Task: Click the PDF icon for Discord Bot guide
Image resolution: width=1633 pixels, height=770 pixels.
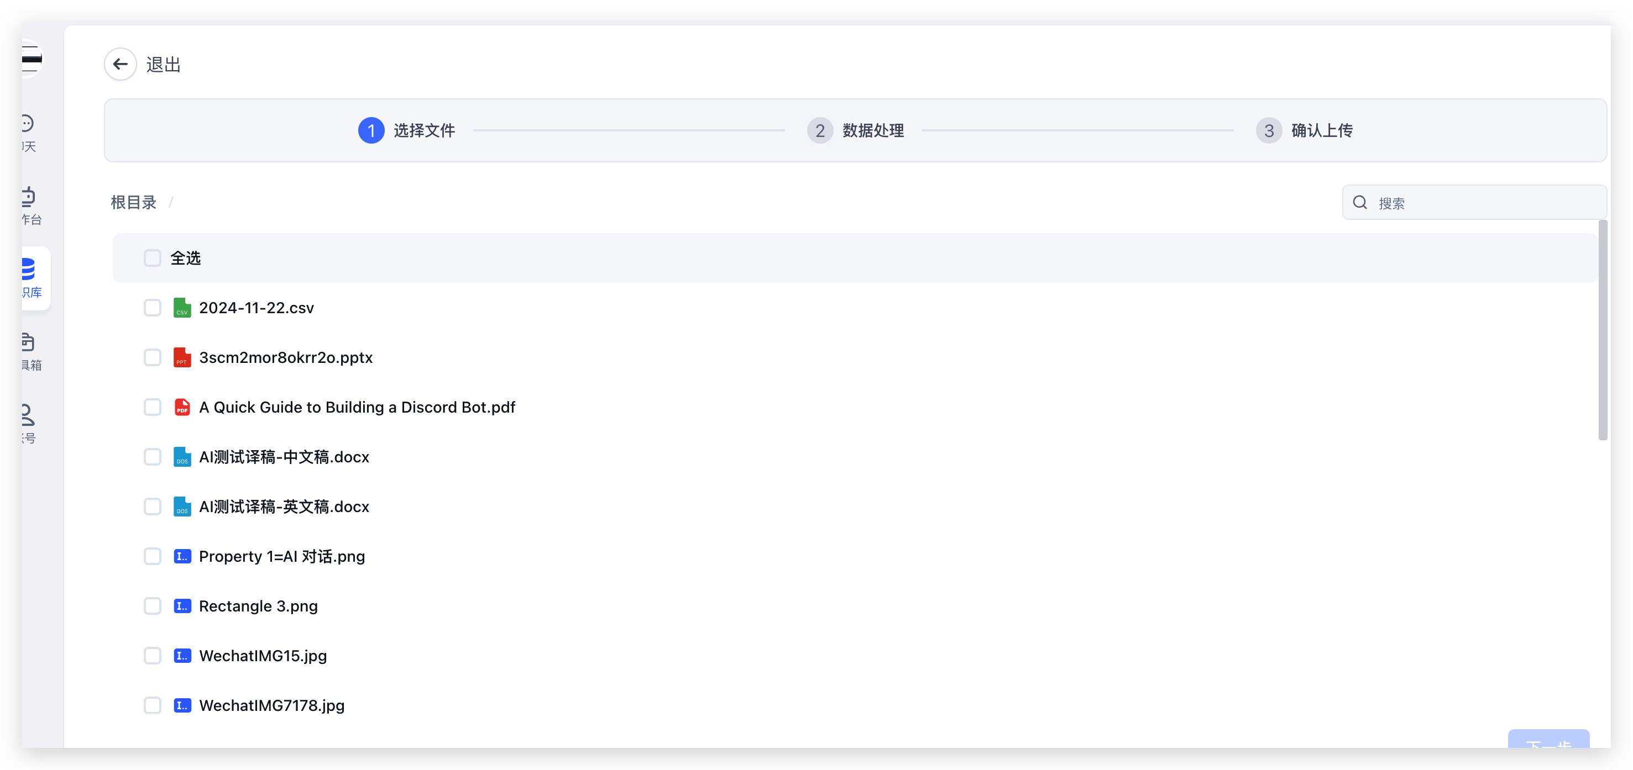Action: [182, 407]
